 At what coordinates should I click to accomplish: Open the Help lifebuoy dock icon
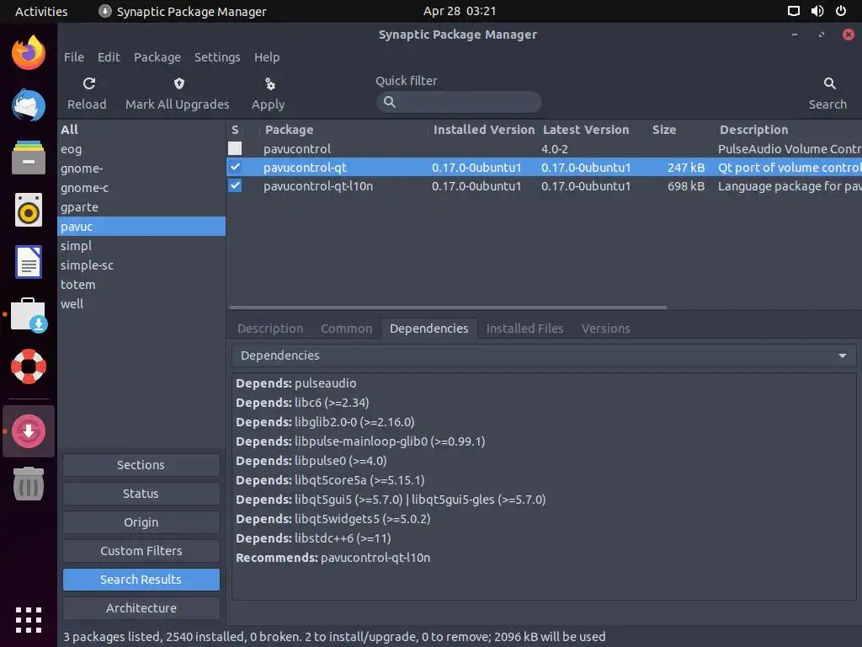point(29,366)
